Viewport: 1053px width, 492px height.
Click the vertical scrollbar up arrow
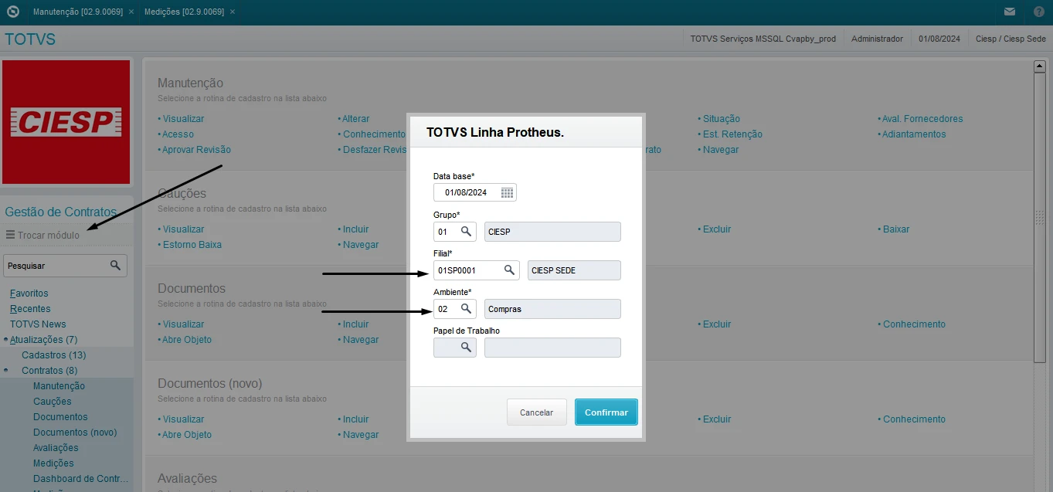point(1039,66)
